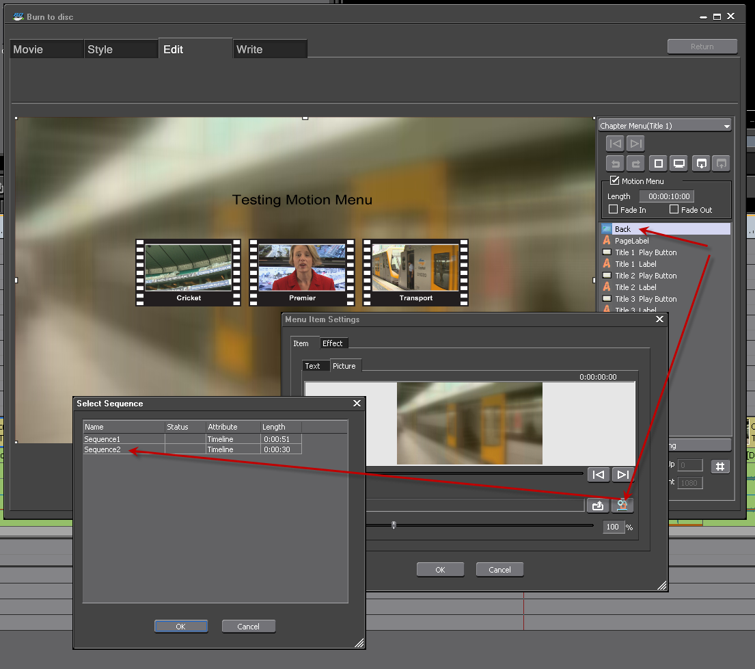Click Cancel in Menu Item Settings dialog
This screenshot has height=669, width=755.
tap(499, 569)
